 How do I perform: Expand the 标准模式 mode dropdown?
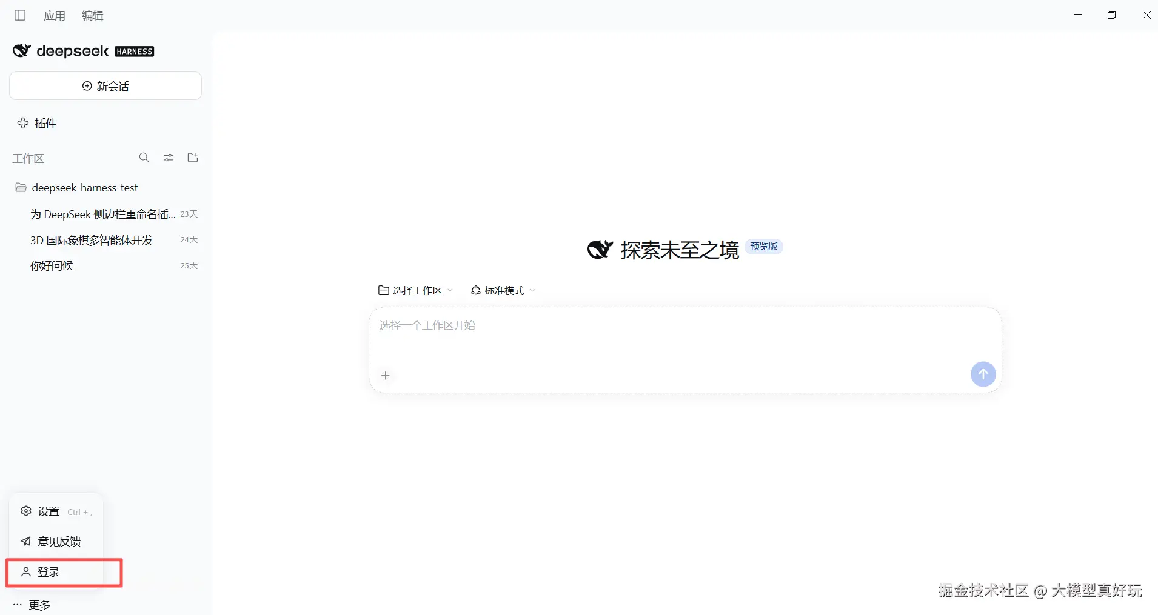504,290
